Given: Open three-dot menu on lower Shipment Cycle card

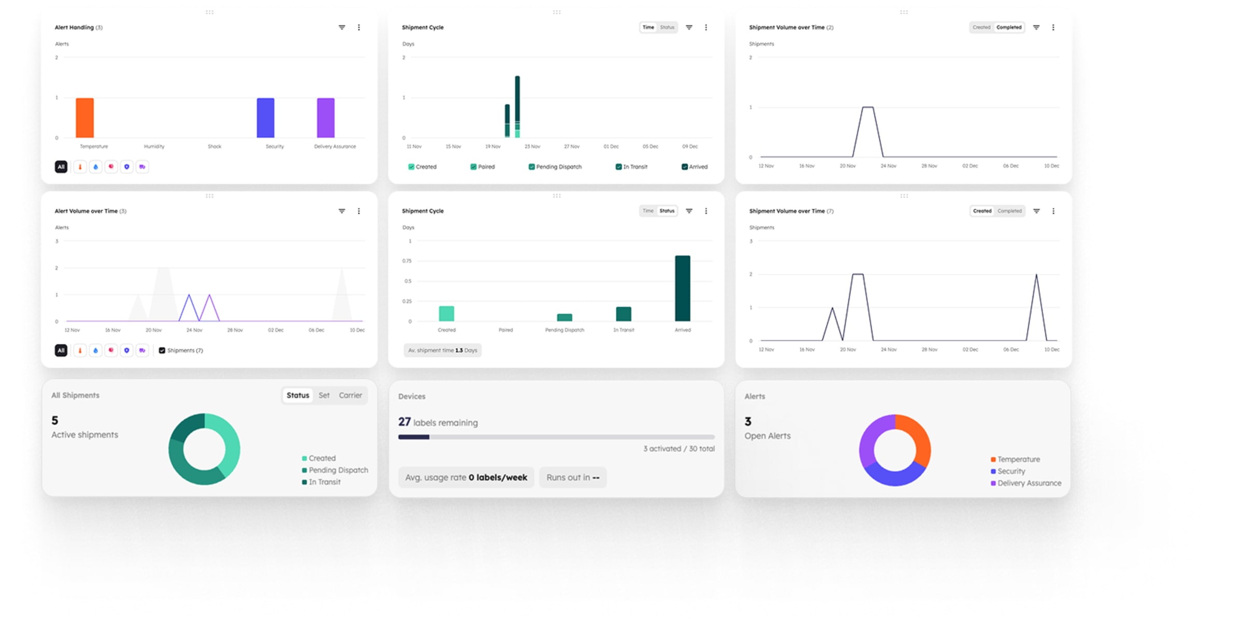Looking at the screenshot, I should pos(706,211).
